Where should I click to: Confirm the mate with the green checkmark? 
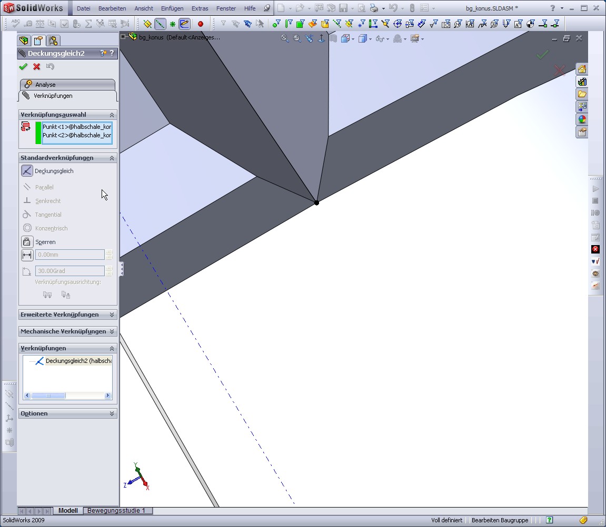(23, 67)
